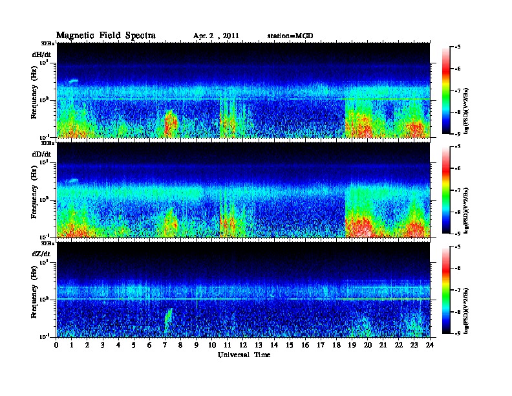Click hour tick label '22' on time axis
The width and height of the screenshot is (512, 396).
(399, 345)
